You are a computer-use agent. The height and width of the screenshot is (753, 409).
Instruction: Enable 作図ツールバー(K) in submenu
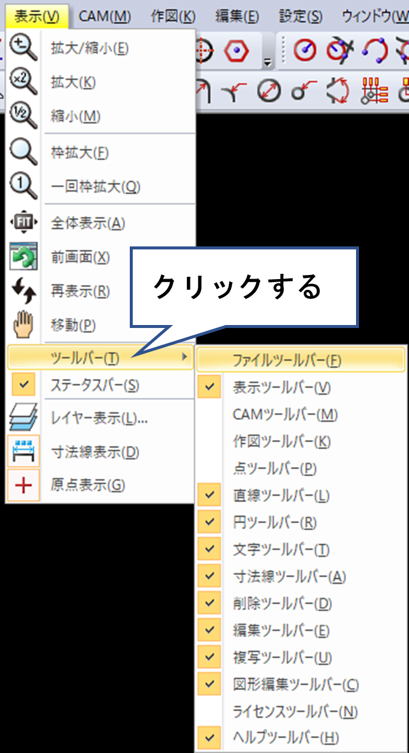coord(301,441)
